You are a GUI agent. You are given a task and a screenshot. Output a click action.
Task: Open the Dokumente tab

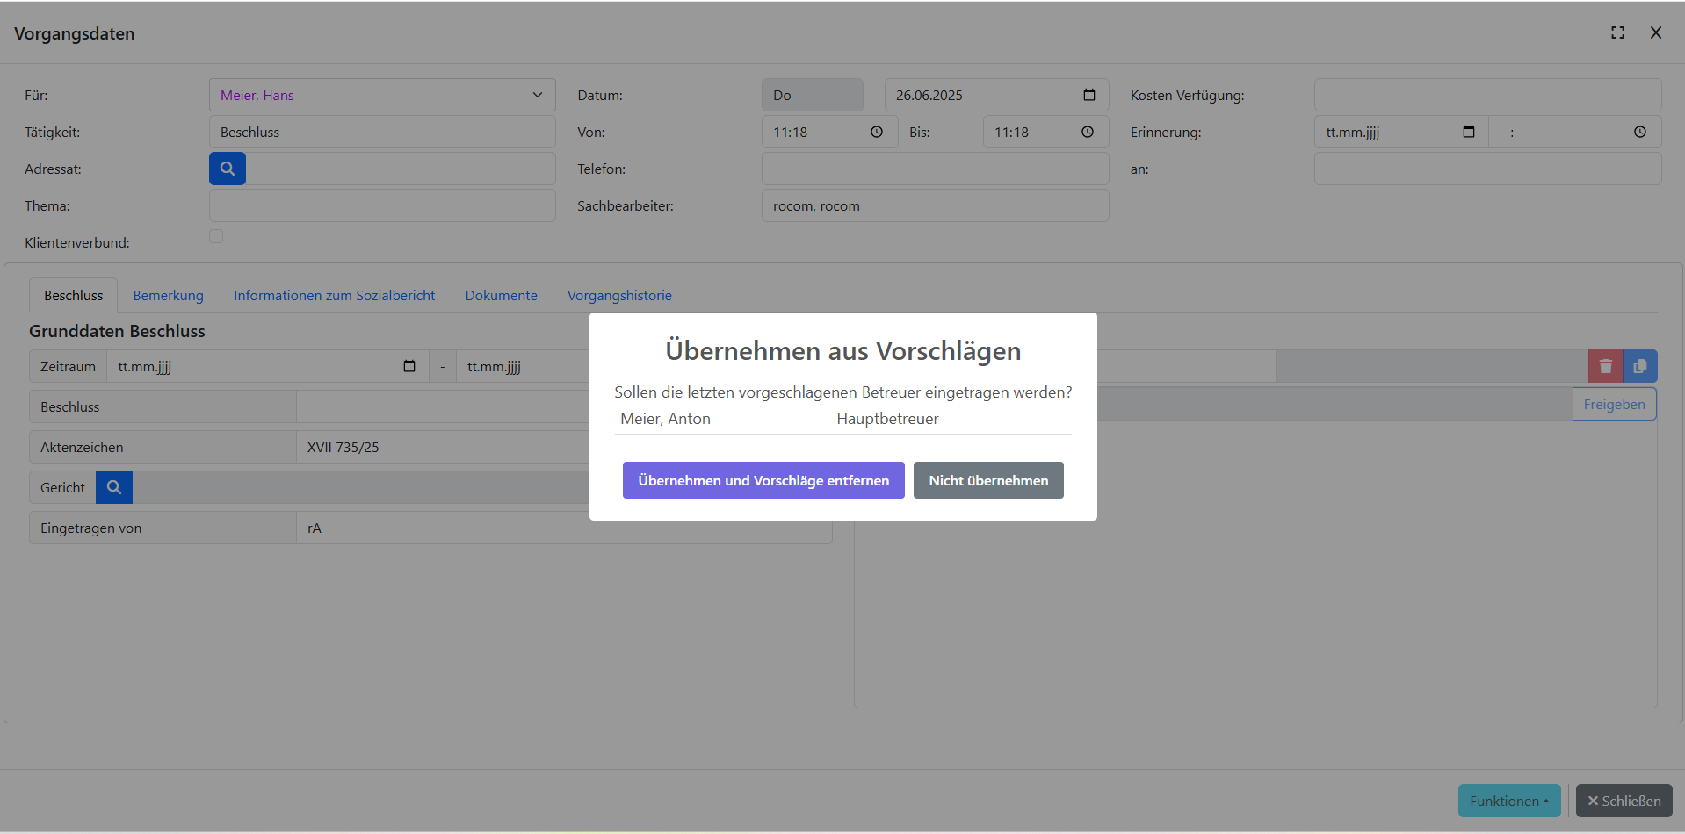502,295
